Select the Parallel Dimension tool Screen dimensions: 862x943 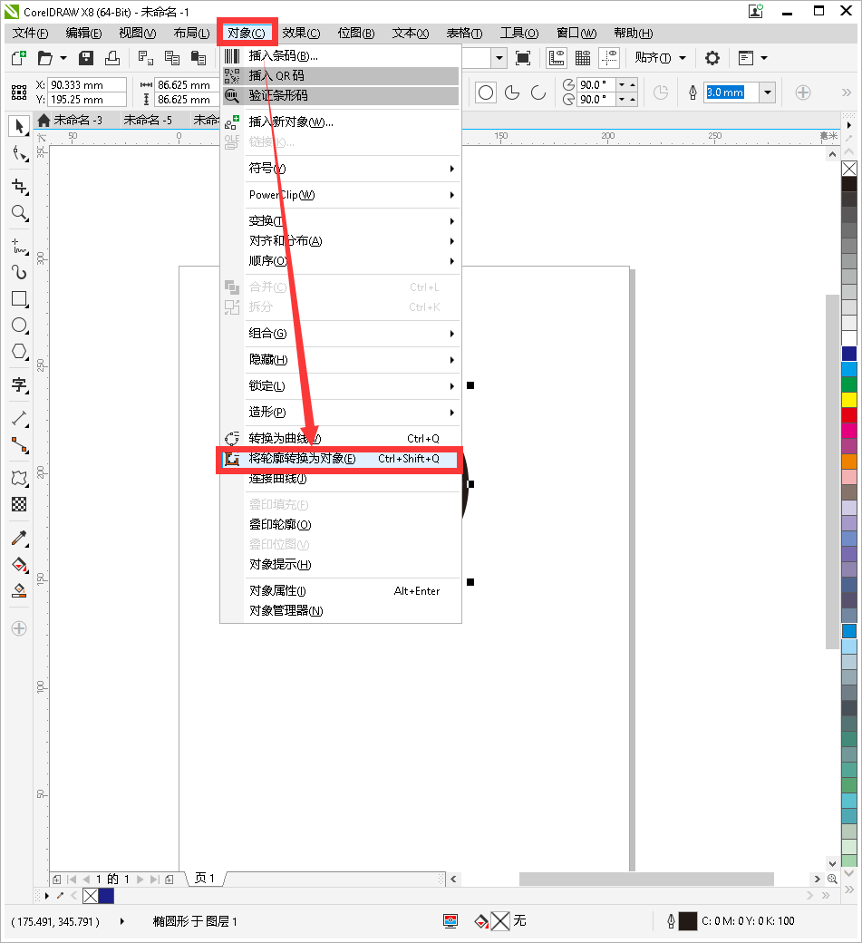tap(19, 419)
